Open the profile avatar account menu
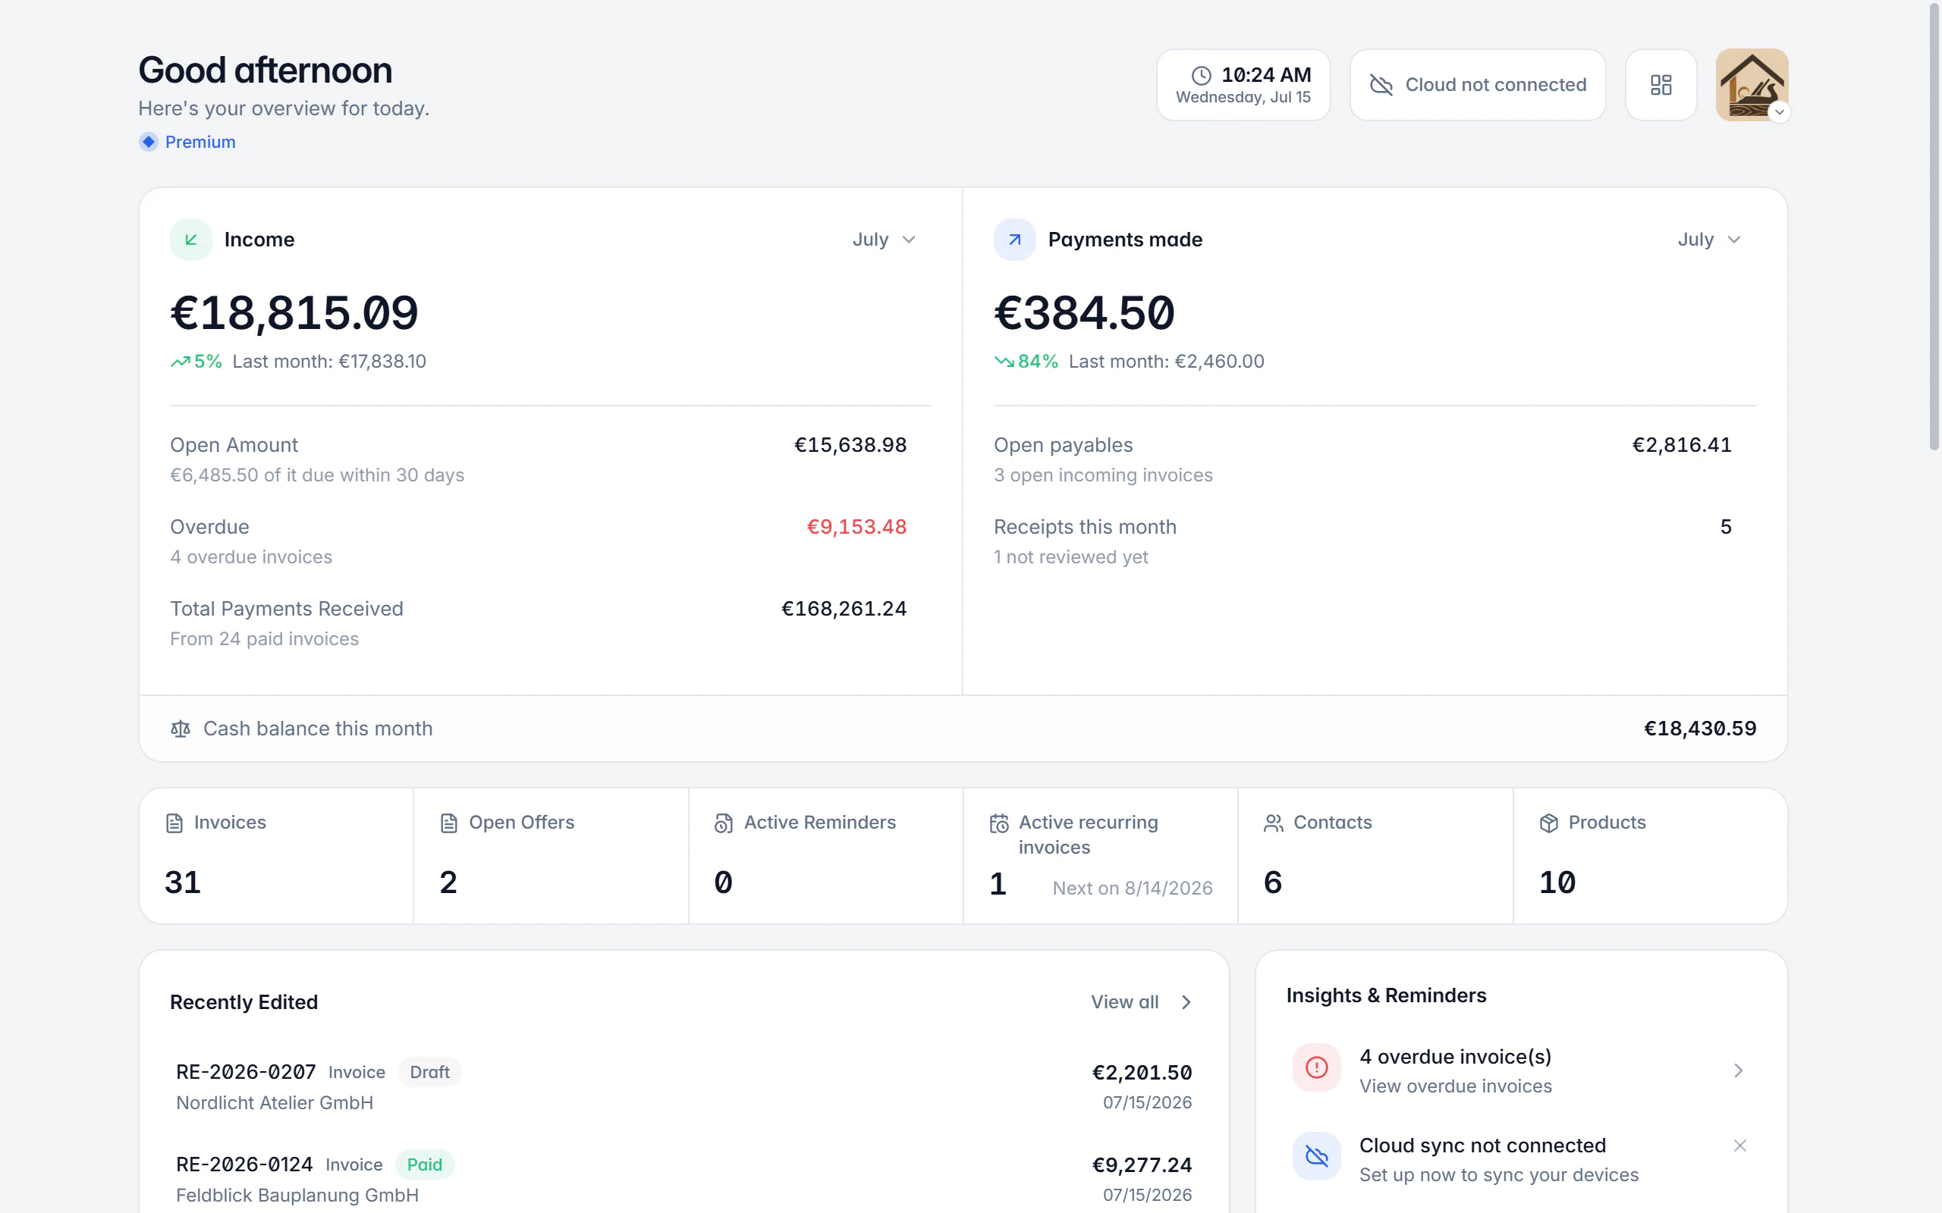Viewport: 1942px width, 1213px height. pos(1752,85)
